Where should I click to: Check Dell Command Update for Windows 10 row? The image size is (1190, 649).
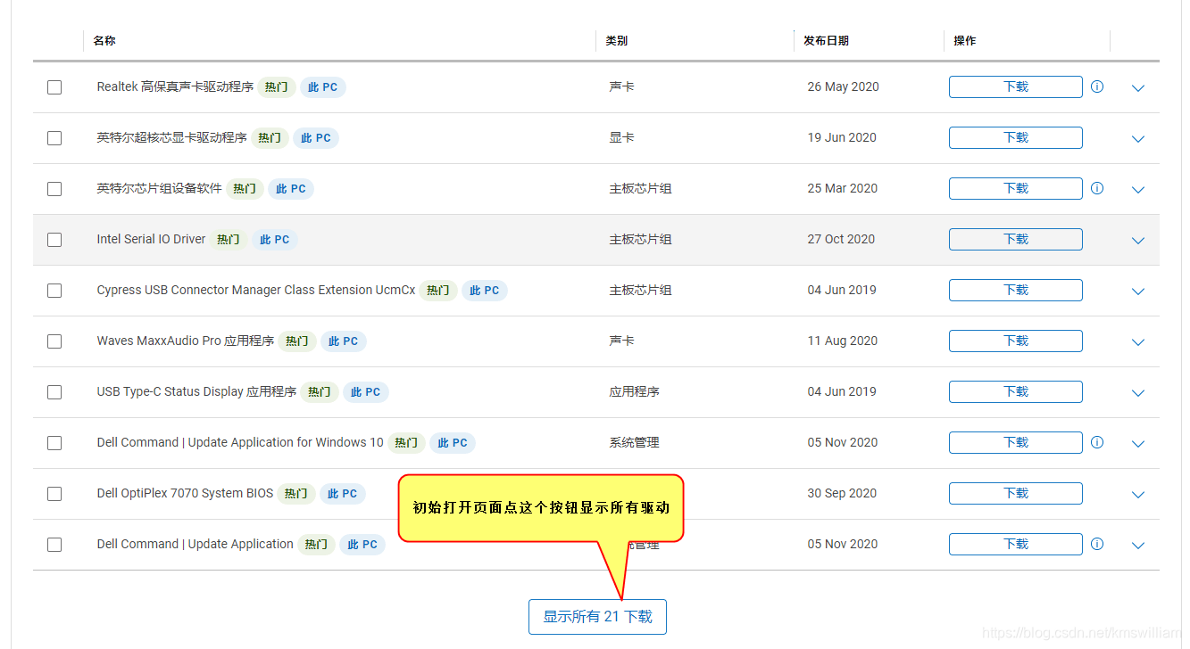(54, 443)
